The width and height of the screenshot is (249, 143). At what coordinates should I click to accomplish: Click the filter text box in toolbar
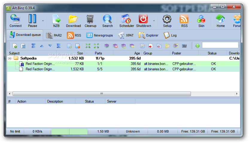click(220, 45)
